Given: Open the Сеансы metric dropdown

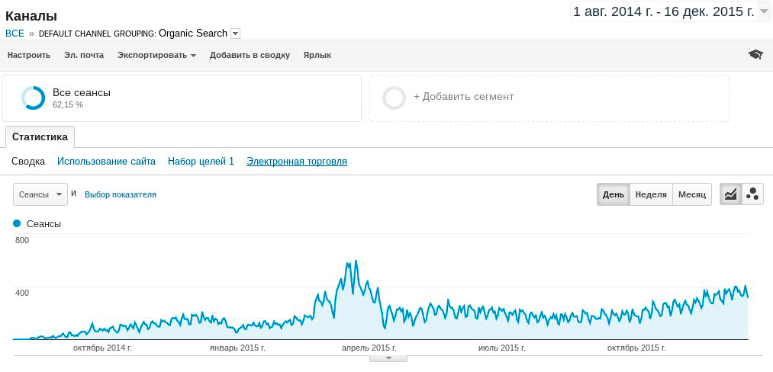Looking at the screenshot, I should coord(40,194).
